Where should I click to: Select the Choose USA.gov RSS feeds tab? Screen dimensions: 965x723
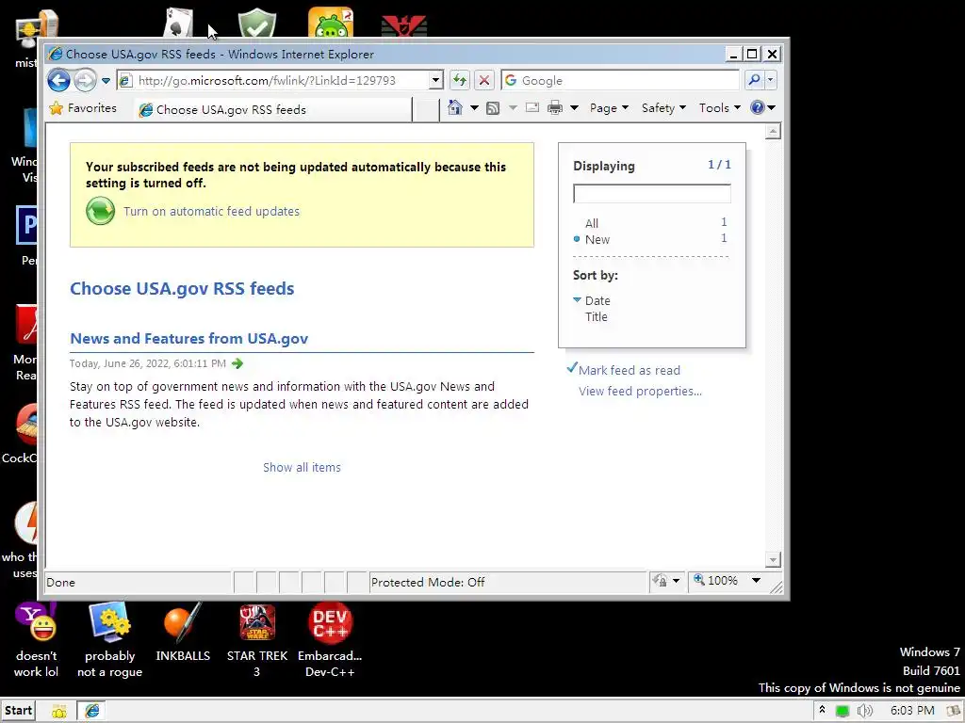pyautogui.click(x=272, y=109)
